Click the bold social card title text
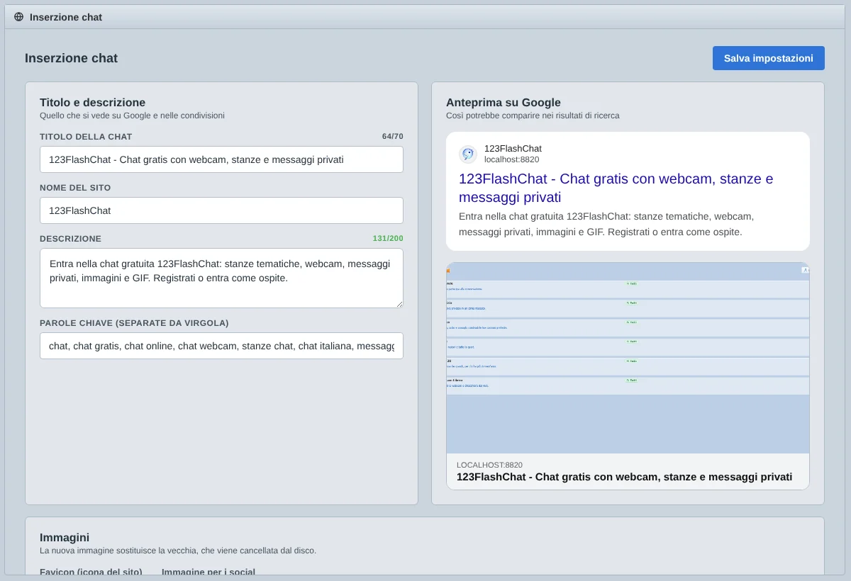Screen dimensions: 851x581 point(624,477)
